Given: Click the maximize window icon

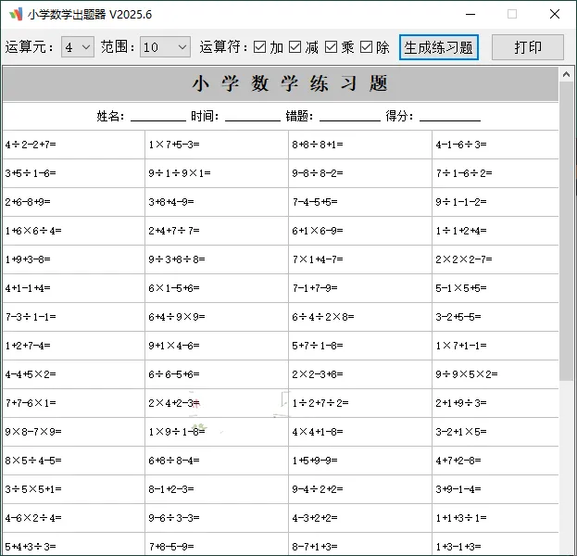Looking at the screenshot, I should coord(512,15).
